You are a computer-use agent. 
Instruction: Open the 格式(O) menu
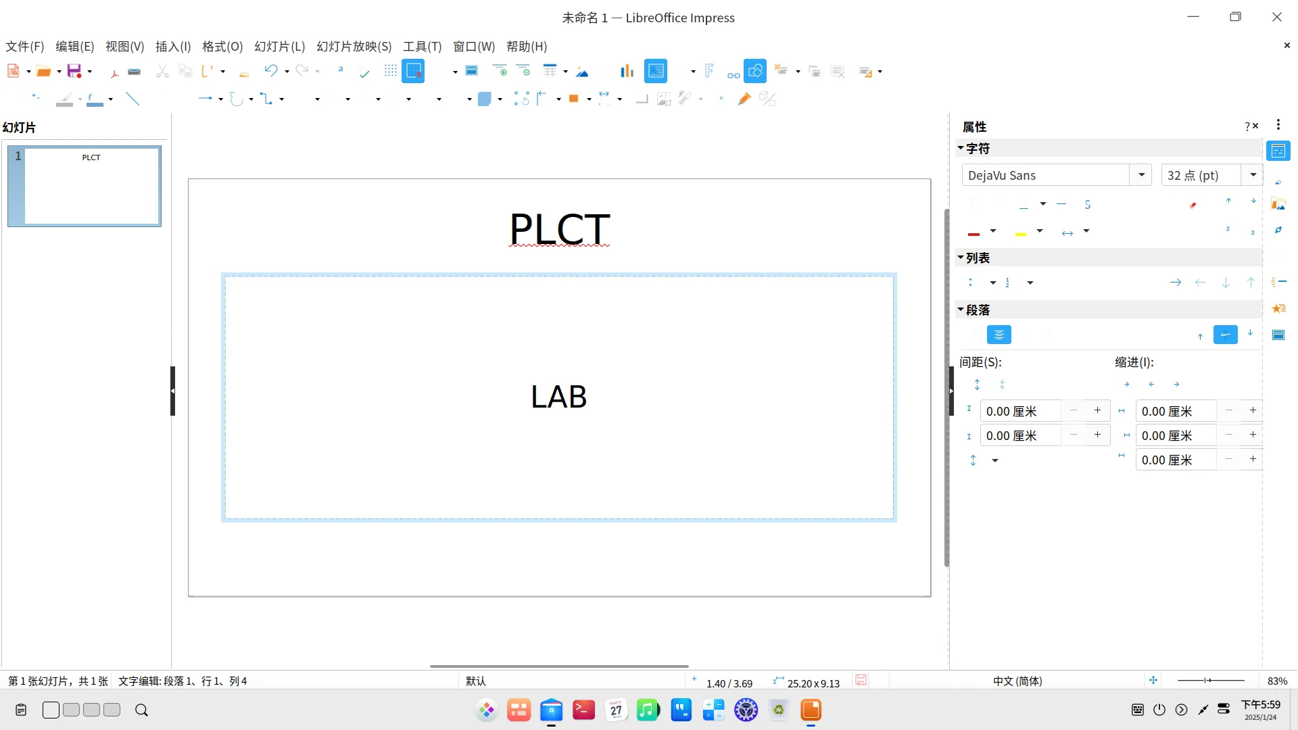pos(222,47)
